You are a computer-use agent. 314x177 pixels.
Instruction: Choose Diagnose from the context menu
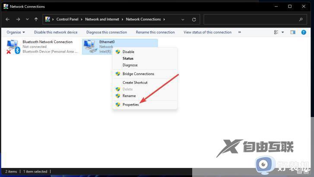tap(145, 65)
